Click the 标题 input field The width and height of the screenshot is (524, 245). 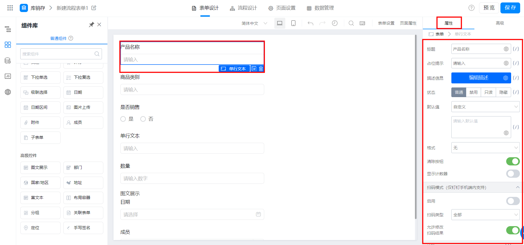pos(481,49)
